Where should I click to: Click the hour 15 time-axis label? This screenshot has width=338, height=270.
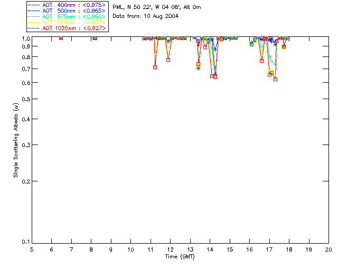click(230, 249)
